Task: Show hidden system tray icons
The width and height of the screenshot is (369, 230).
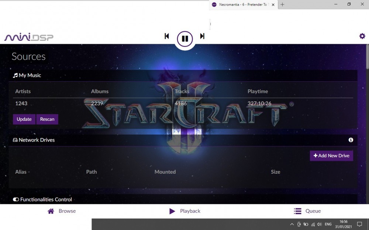Action: coord(292,224)
